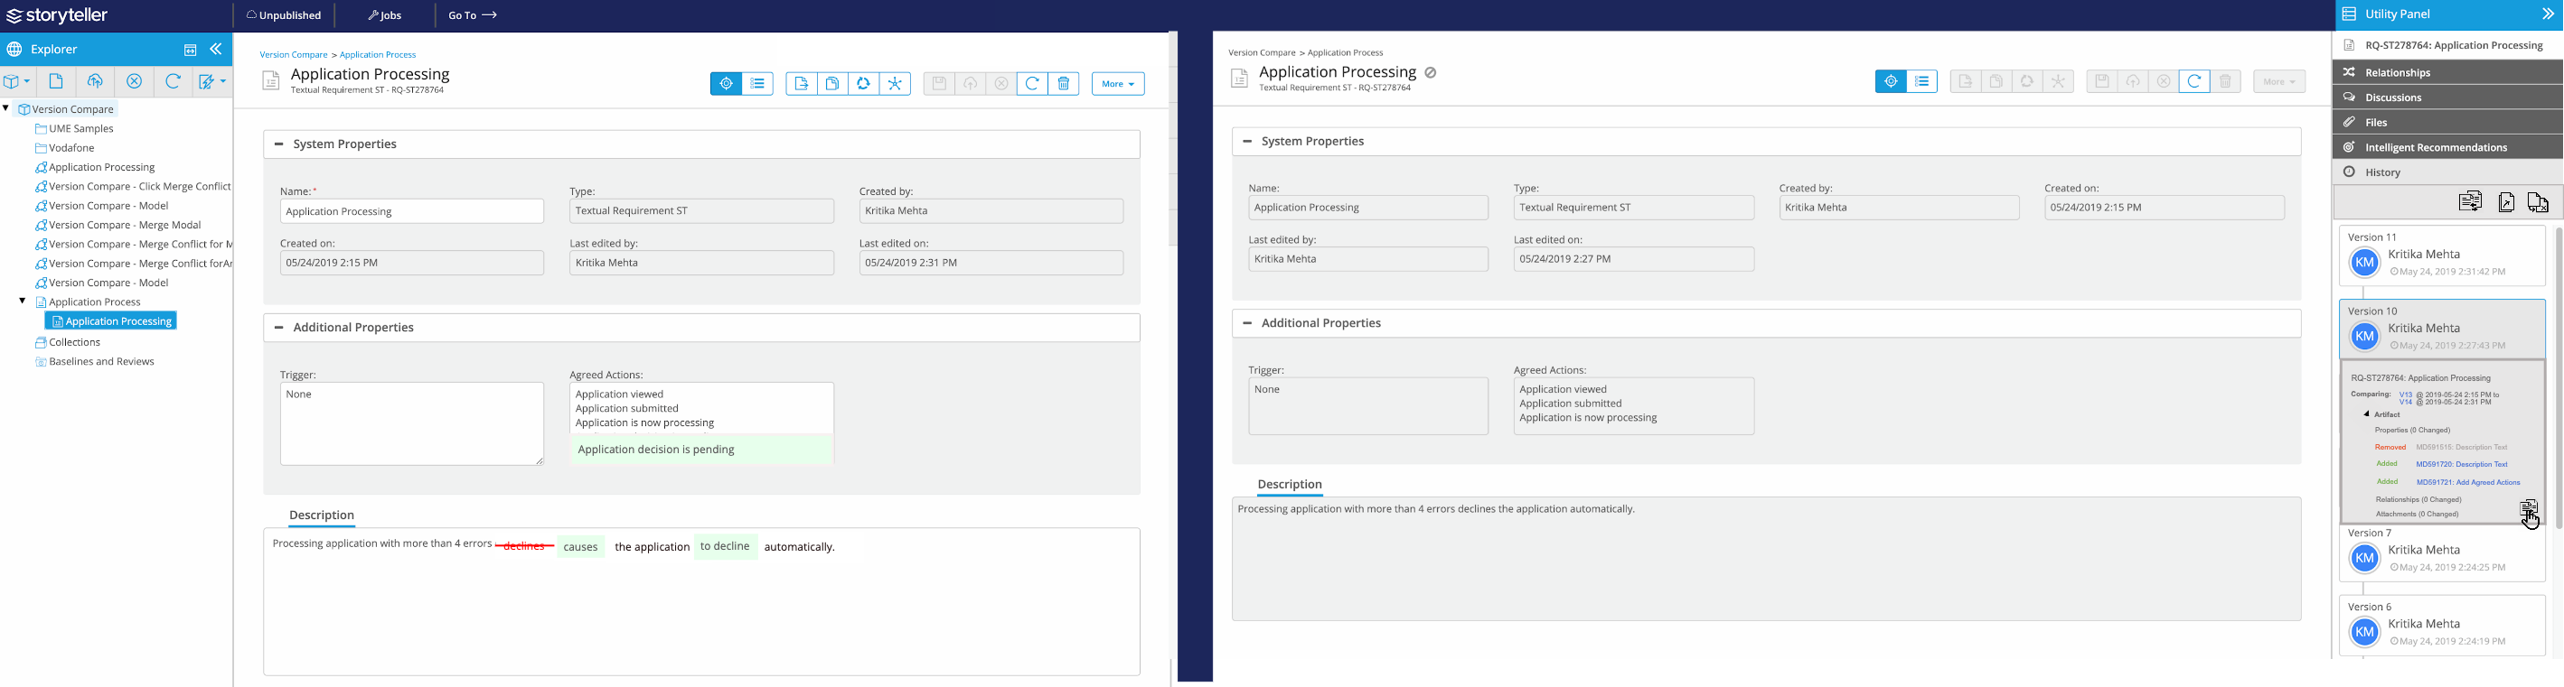Click the refresh icon in left window toolbar
The height and width of the screenshot is (687, 2564).
click(1032, 84)
